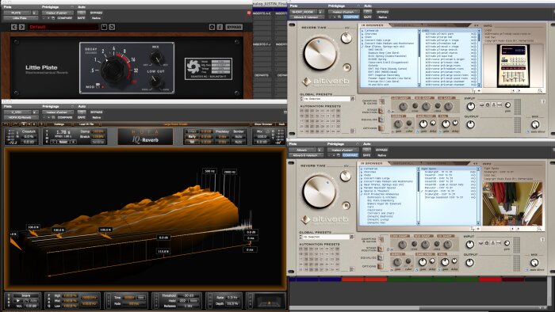The image size is (555, 312).
Task: Open Stage Position in Tight Spots Altiverb
Action: coord(381,249)
